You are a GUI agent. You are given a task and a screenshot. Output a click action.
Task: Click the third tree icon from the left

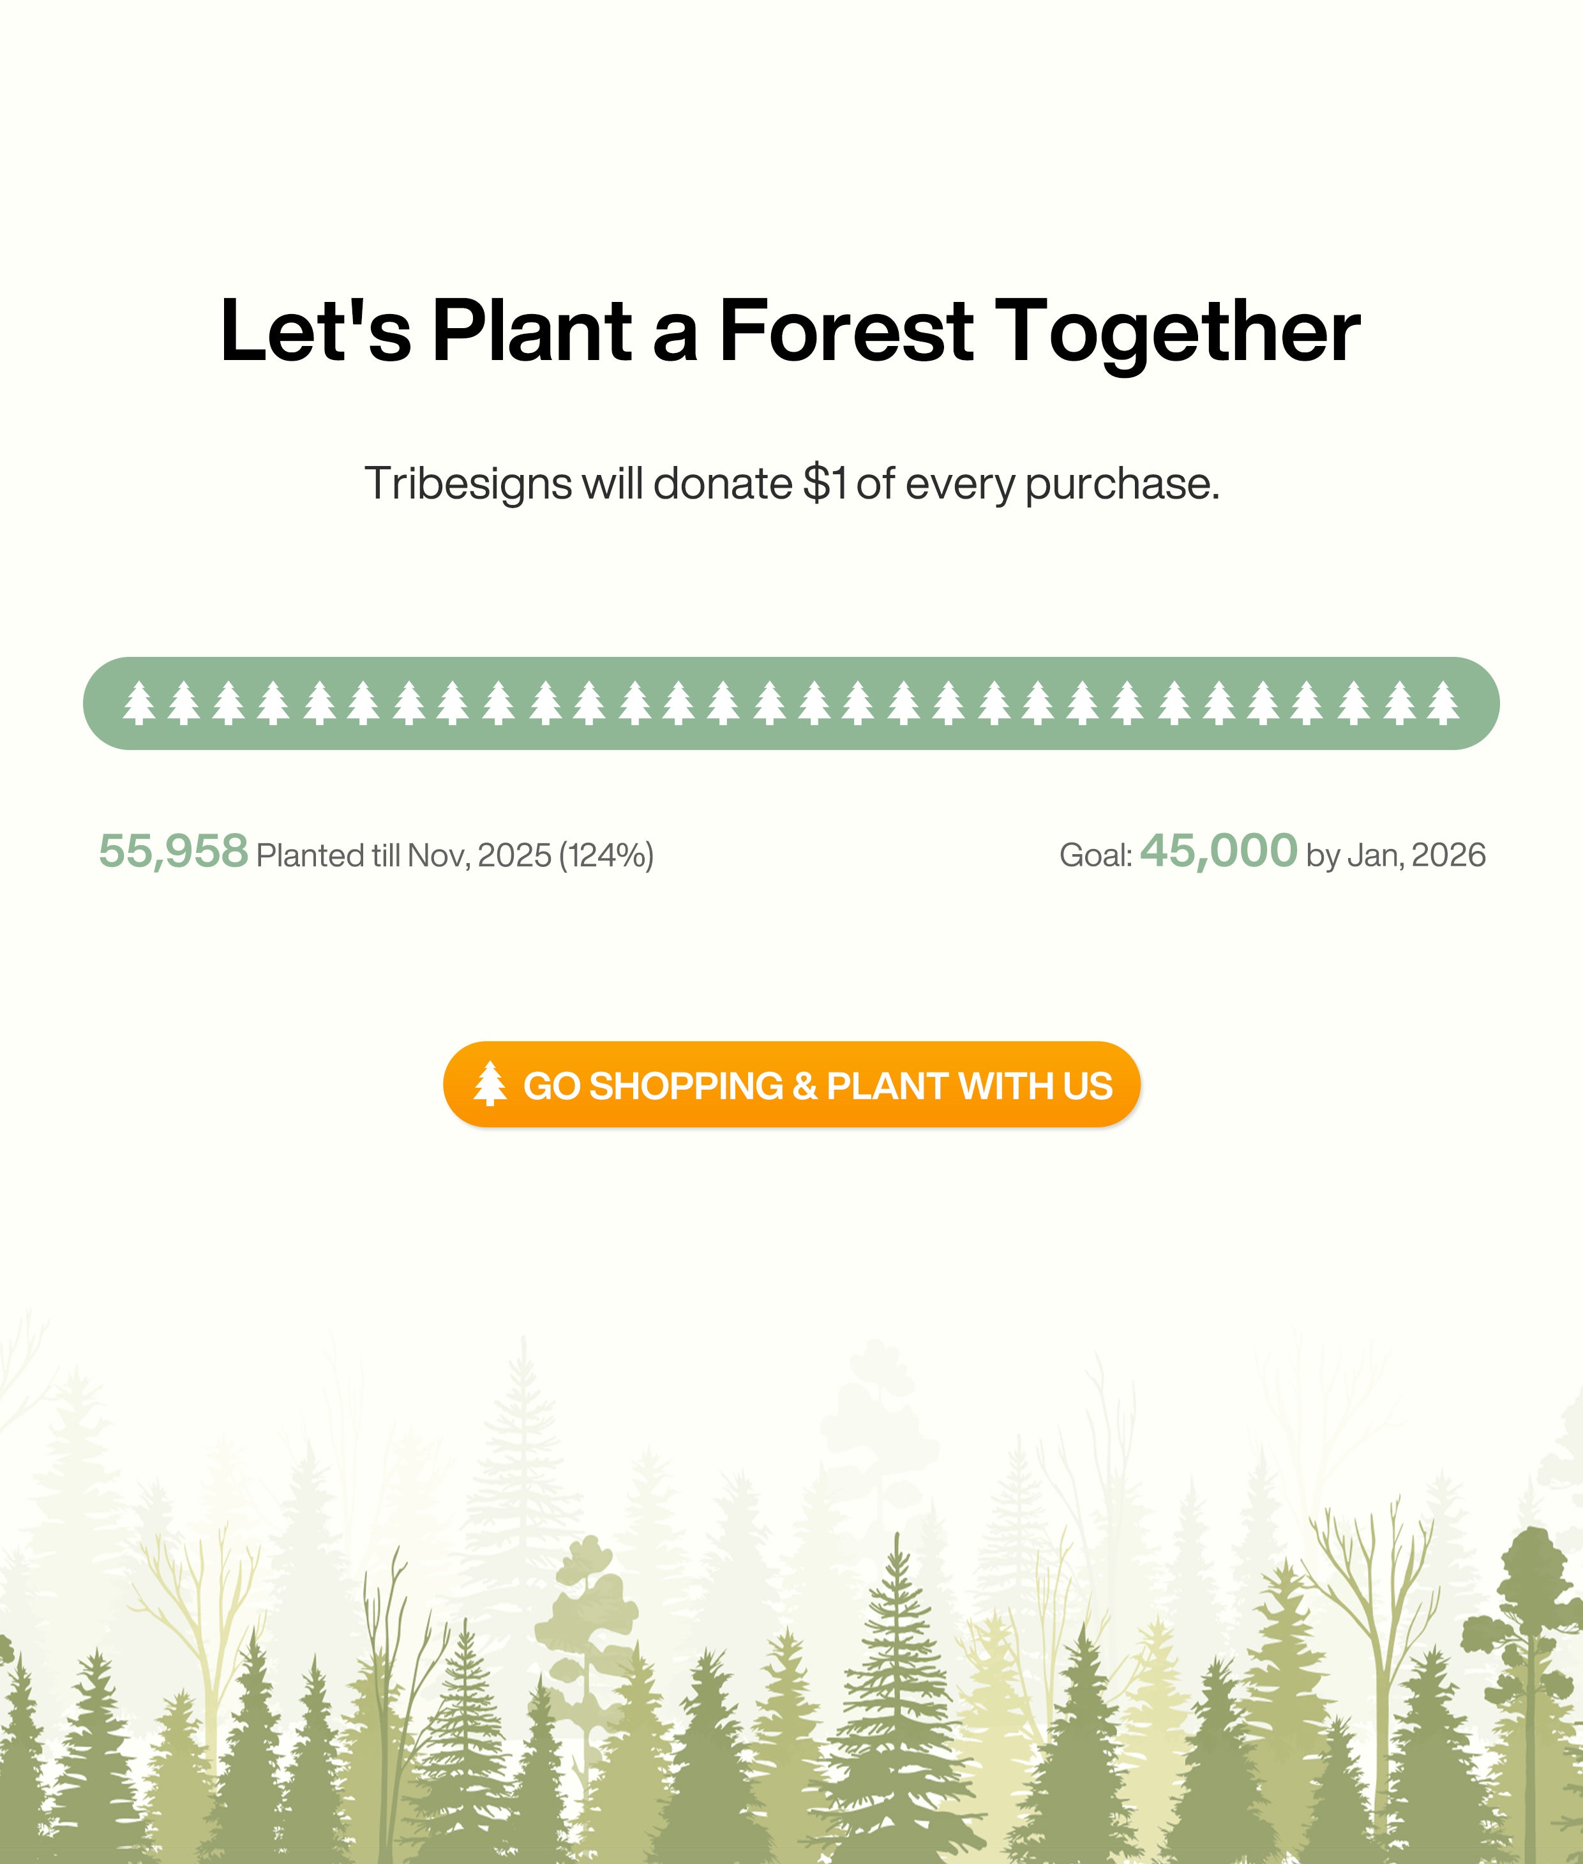coord(229,703)
